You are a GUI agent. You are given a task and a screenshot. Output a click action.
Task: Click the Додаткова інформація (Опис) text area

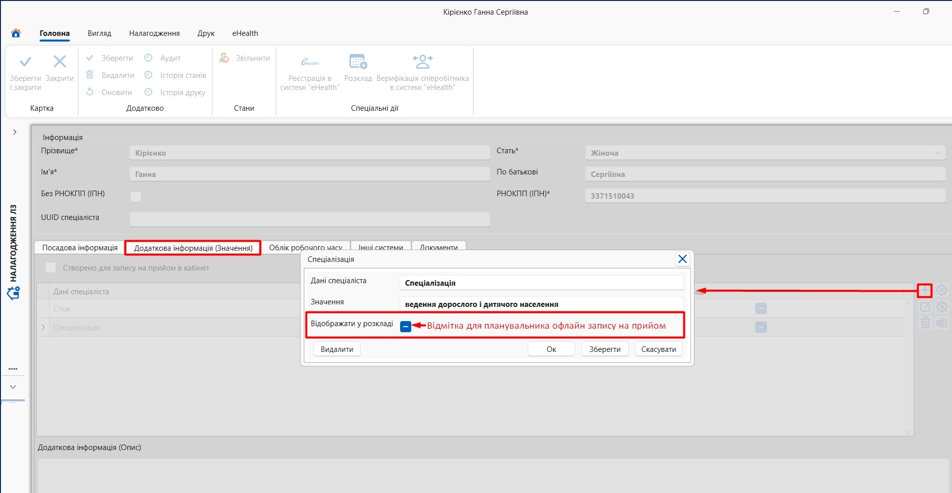pyautogui.click(x=493, y=475)
